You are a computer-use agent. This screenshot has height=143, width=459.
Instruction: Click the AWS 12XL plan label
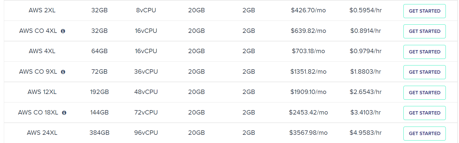(42, 92)
